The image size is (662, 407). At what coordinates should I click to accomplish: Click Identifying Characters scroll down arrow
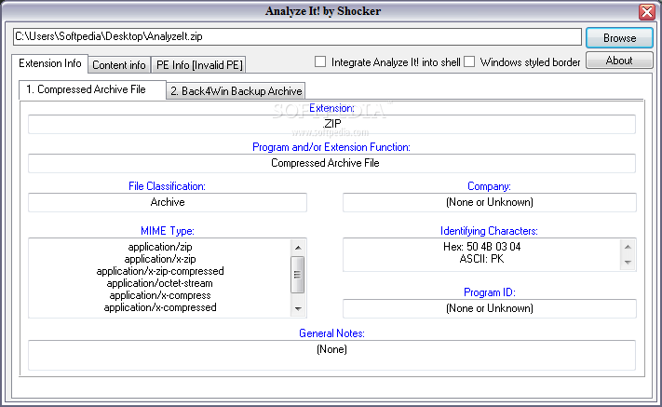[x=628, y=263]
